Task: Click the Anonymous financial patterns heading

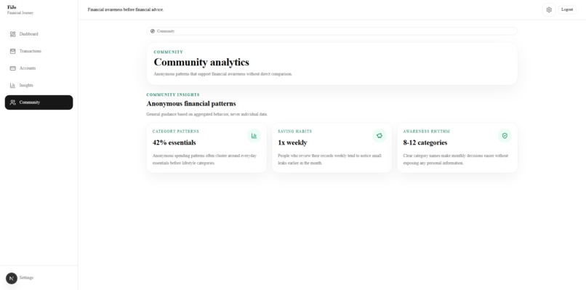Action: (191, 103)
